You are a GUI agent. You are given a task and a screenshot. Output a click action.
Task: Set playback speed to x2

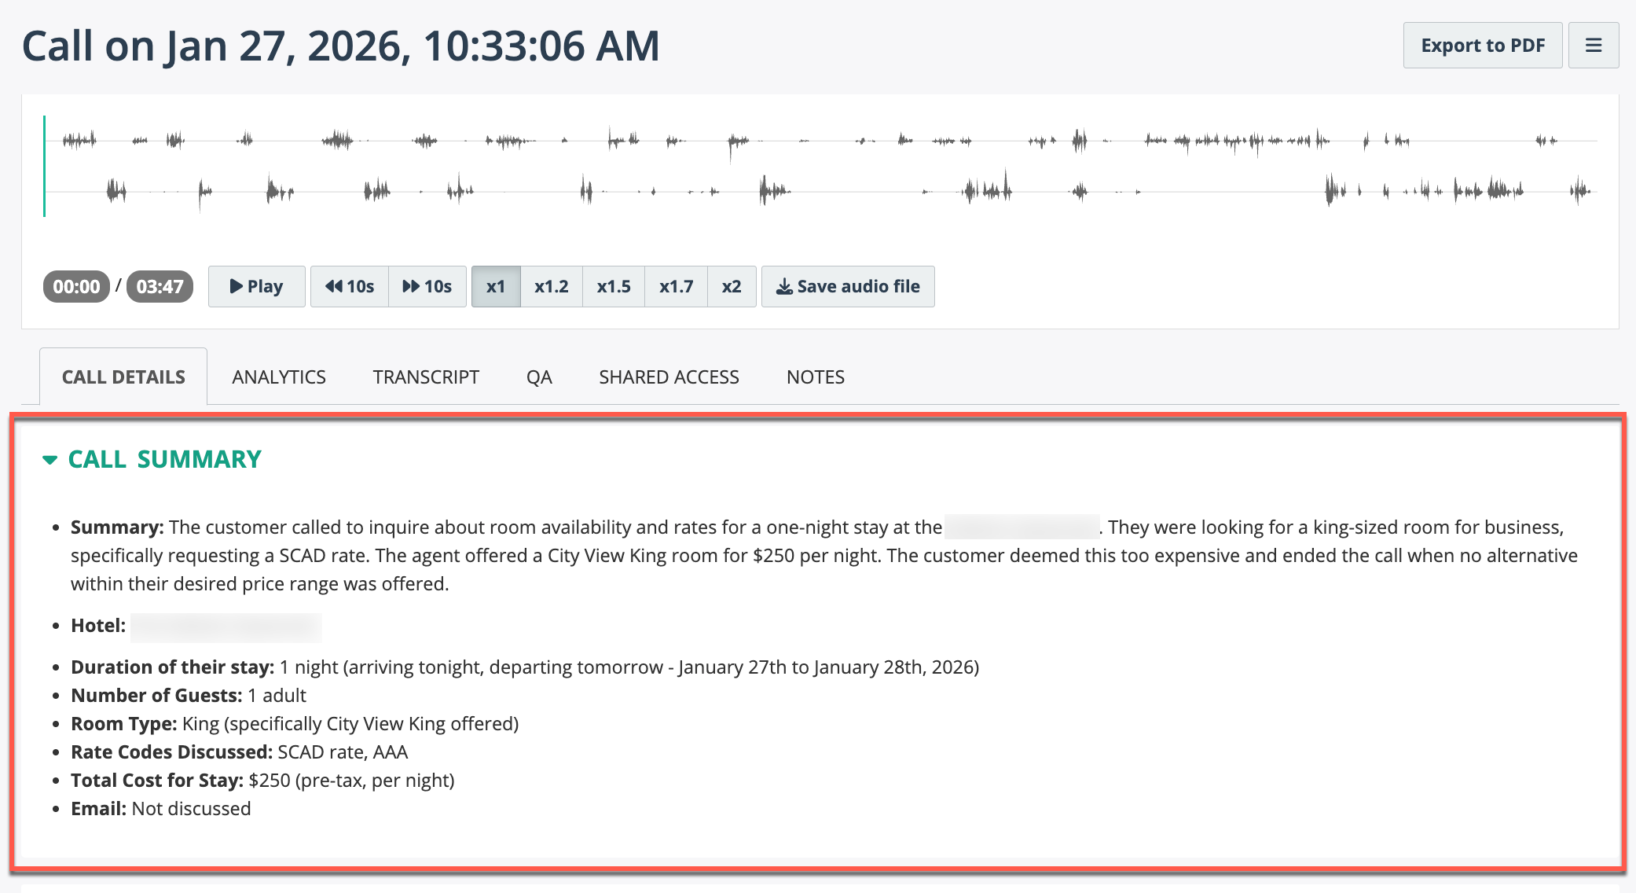pos(732,286)
